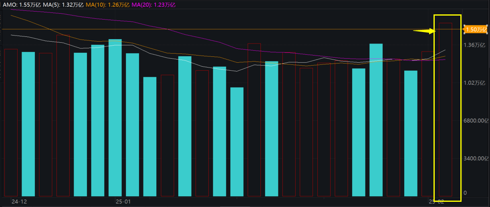This screenshot has height=207, width=490.
Task: Click the 25-01 date label
Action: click(123, 201)
